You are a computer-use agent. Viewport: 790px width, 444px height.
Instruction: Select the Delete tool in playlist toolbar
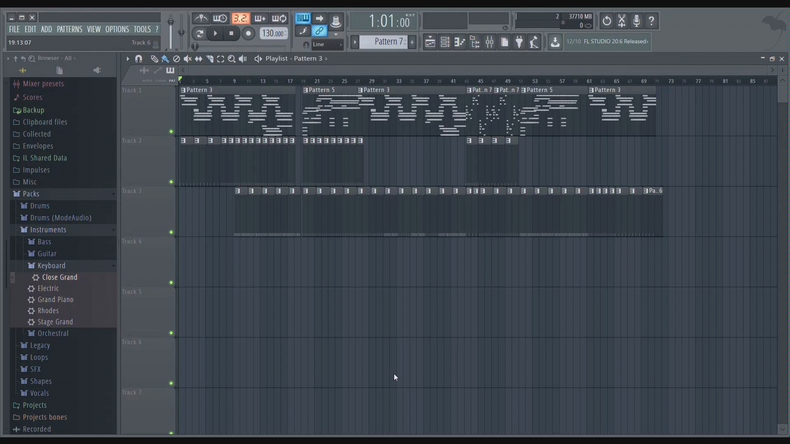point(176,59)
